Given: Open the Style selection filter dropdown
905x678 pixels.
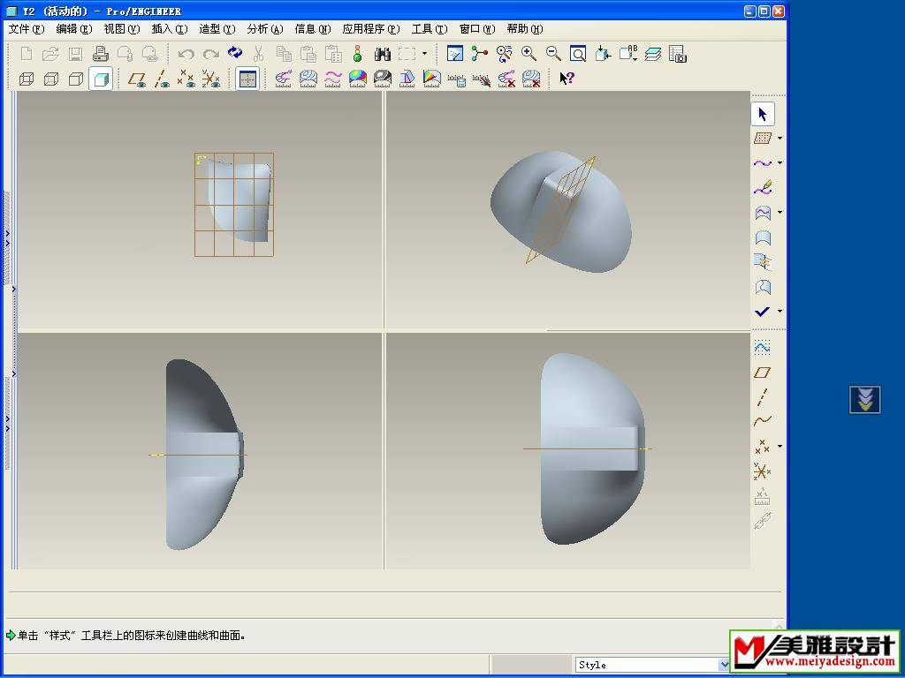Looking at the screenshot, I should (724, 665).
